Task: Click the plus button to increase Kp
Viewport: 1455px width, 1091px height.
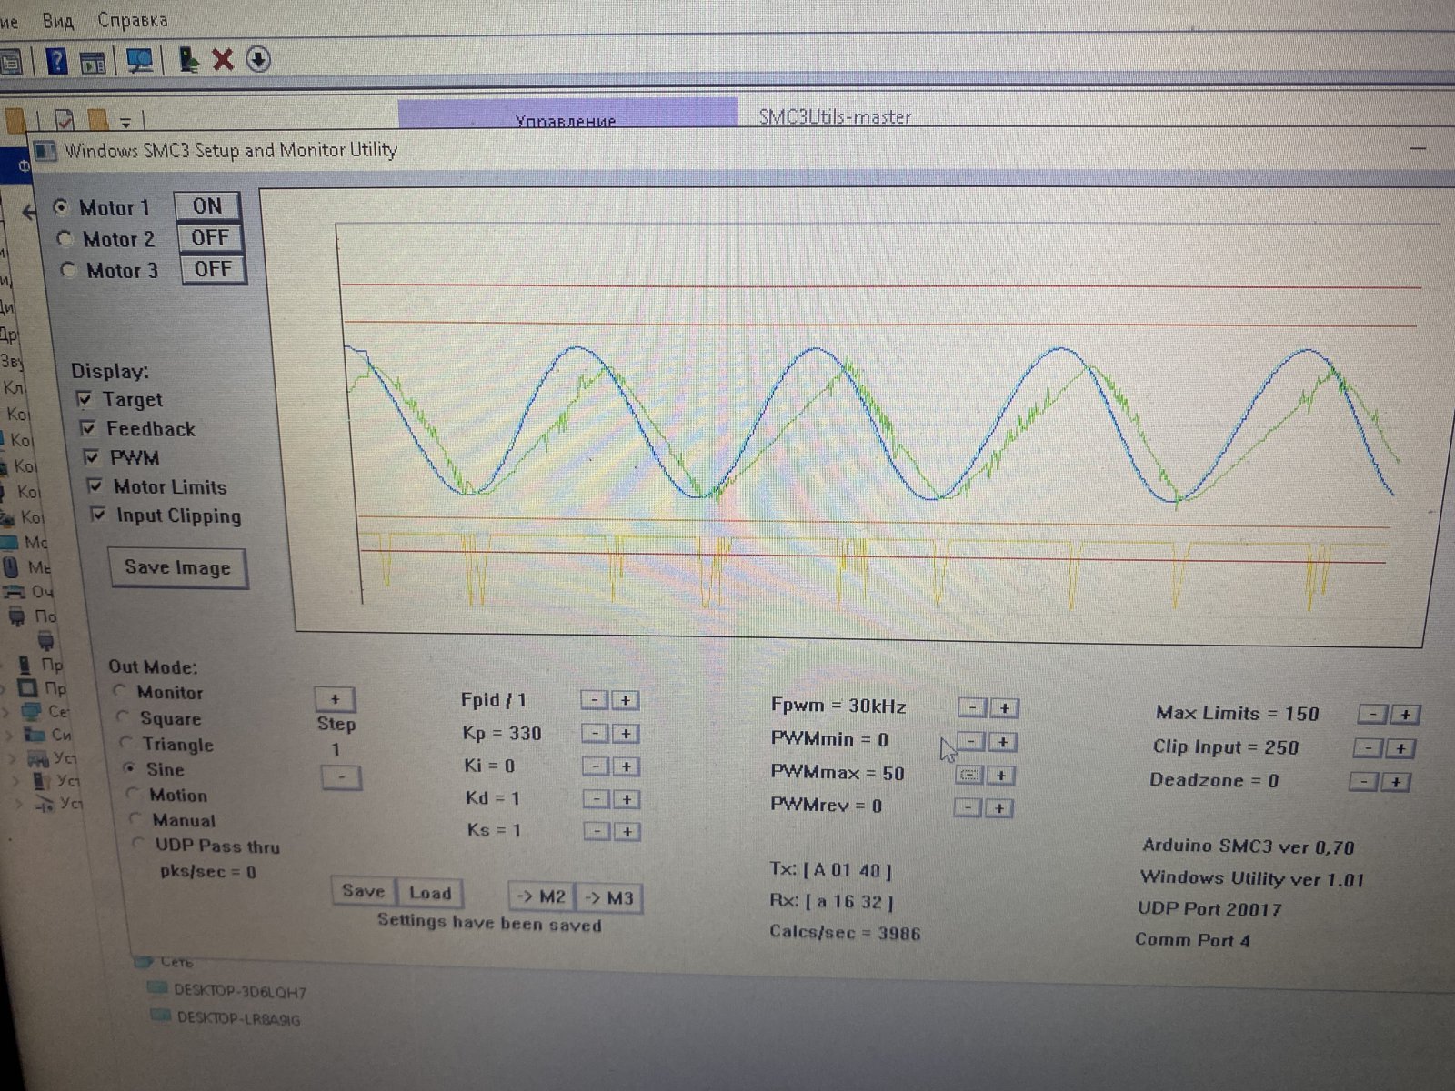Action: (x=626, y=733)
